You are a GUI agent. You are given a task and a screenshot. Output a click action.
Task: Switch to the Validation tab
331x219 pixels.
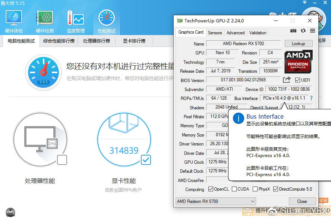tap(258, 33)
